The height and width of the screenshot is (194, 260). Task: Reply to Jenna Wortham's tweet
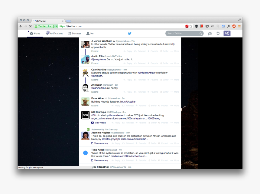tap(128, 51)
